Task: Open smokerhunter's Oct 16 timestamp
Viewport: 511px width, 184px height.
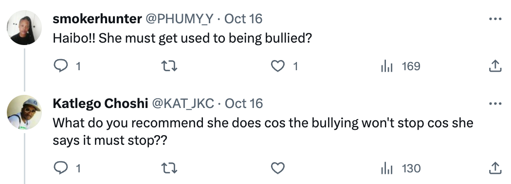Action: 243,19
